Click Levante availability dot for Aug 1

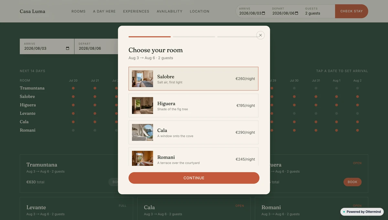pyautogui.click(x=337, y=113)
